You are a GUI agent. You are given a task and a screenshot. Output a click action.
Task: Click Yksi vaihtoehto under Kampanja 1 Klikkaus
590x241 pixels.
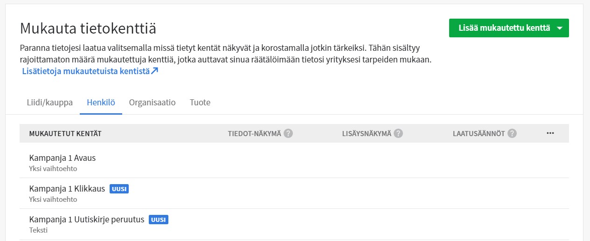pos(53,199)
